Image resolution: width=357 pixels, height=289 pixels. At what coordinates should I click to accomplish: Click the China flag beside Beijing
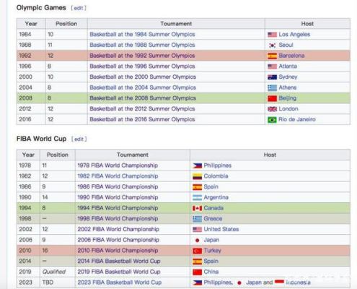(272, 98)
